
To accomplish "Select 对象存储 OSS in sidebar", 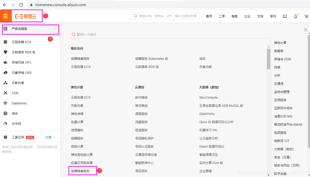I will (22, 73).
